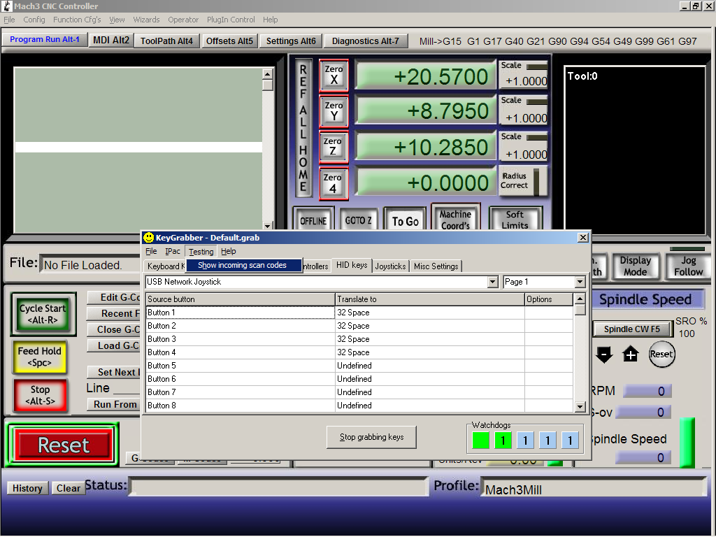
Task: Lower spindle speed with the down arrow
Action: pyautogui.click(x=604, y=355)
